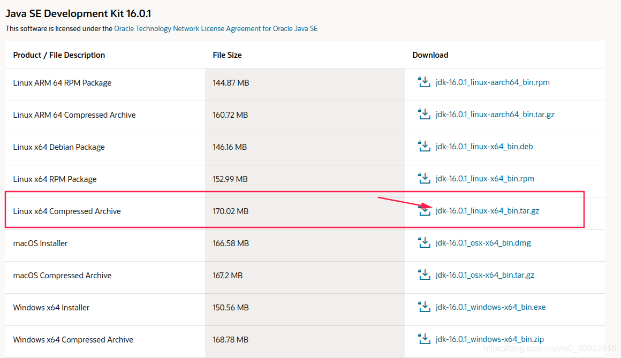Click download icon next to linux-x64_bin.deb

424,146
